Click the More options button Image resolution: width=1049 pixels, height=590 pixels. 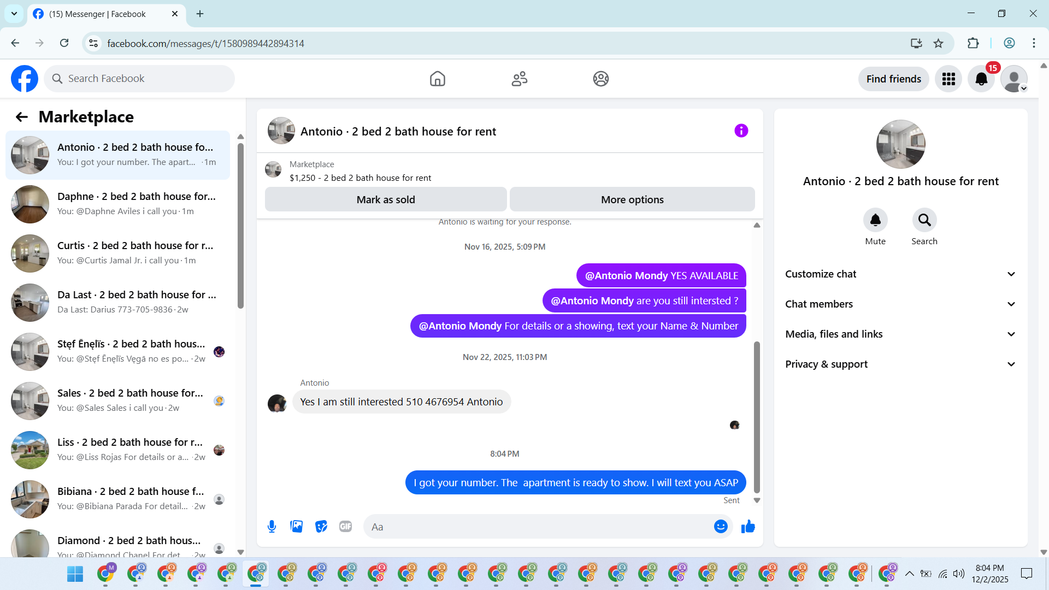632,200
